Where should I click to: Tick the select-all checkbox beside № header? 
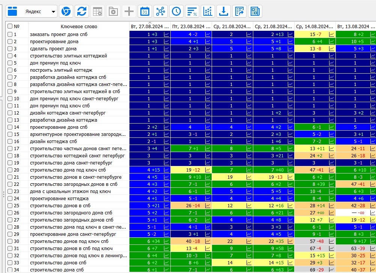[x=10, y=26]
